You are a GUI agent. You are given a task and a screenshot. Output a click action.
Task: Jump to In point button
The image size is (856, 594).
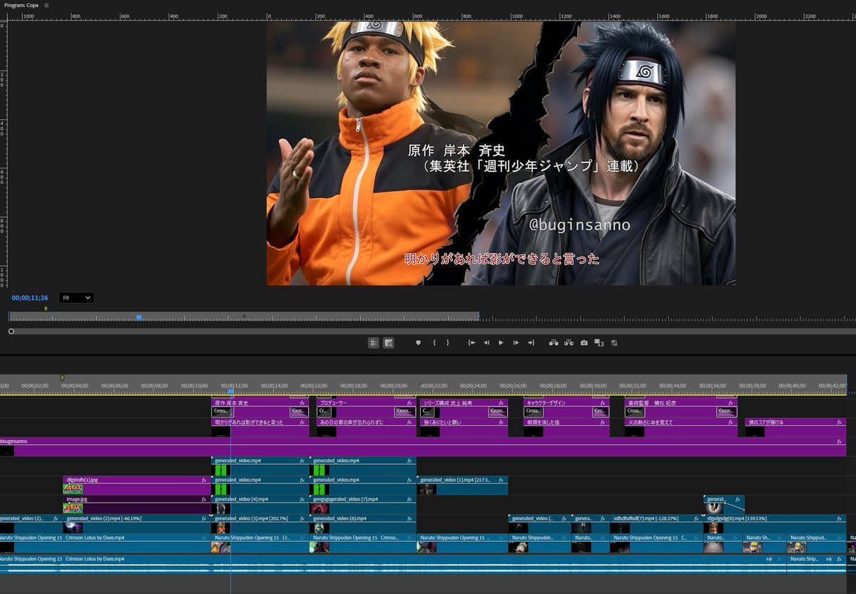coord(472,343)
